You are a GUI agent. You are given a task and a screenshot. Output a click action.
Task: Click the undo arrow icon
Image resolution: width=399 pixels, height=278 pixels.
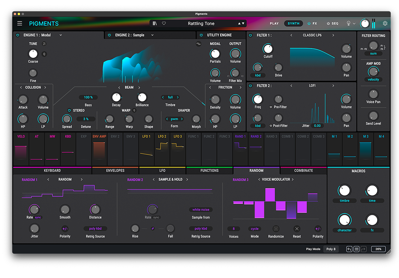[x=349, y=249]
